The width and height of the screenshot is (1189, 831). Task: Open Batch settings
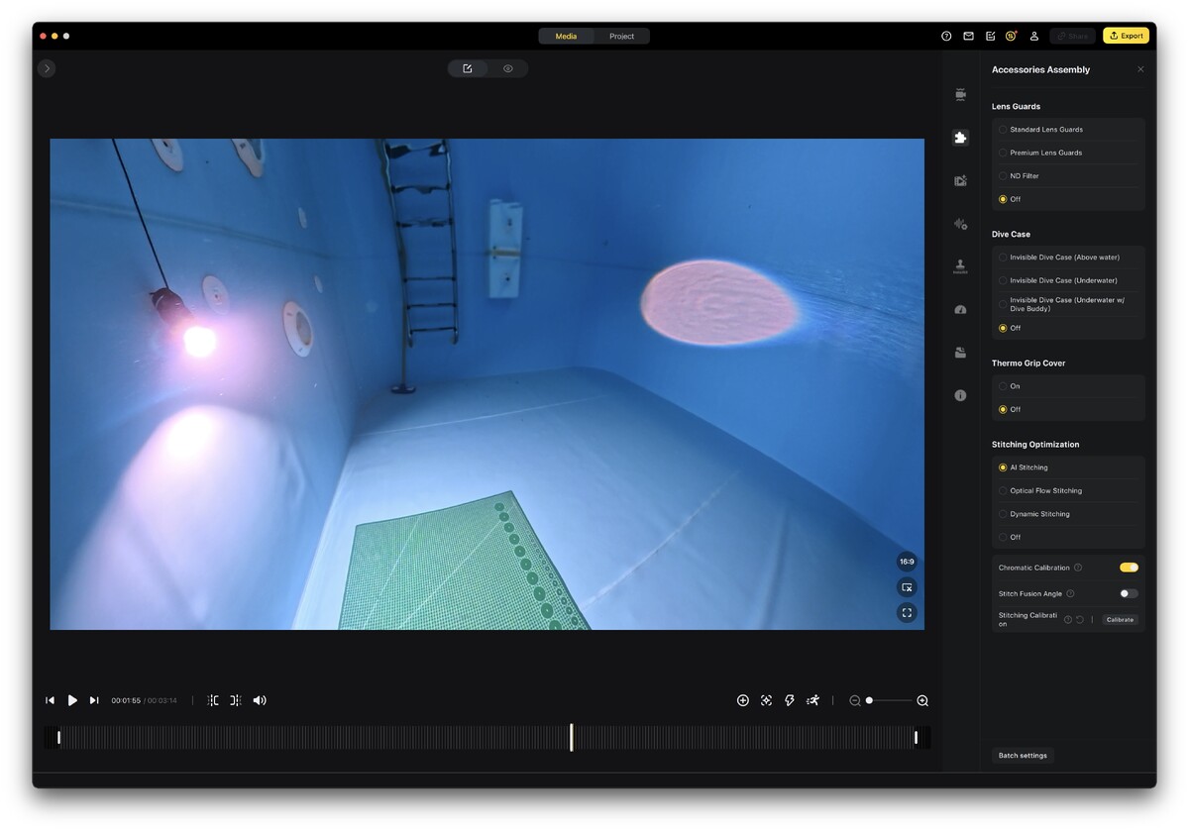[1023, 756]
